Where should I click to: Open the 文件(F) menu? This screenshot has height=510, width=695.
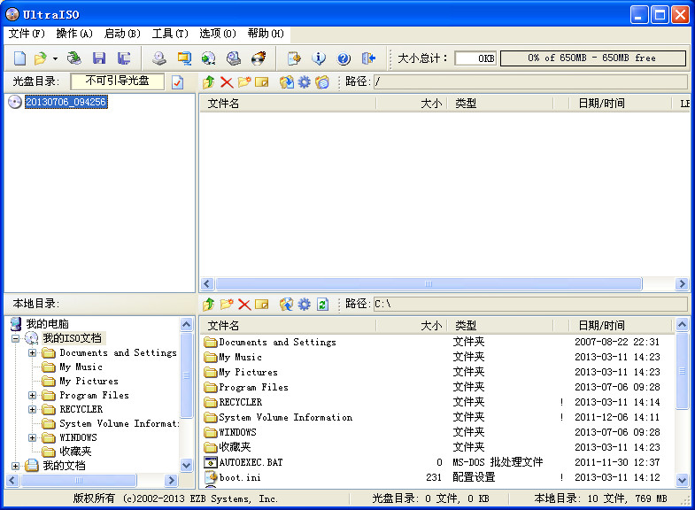pyautogui.click(x=27, y=34)
